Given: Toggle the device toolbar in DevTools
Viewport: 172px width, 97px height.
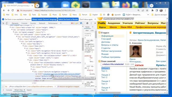Looking at the screenshot, I should click(x=7, y=23).
